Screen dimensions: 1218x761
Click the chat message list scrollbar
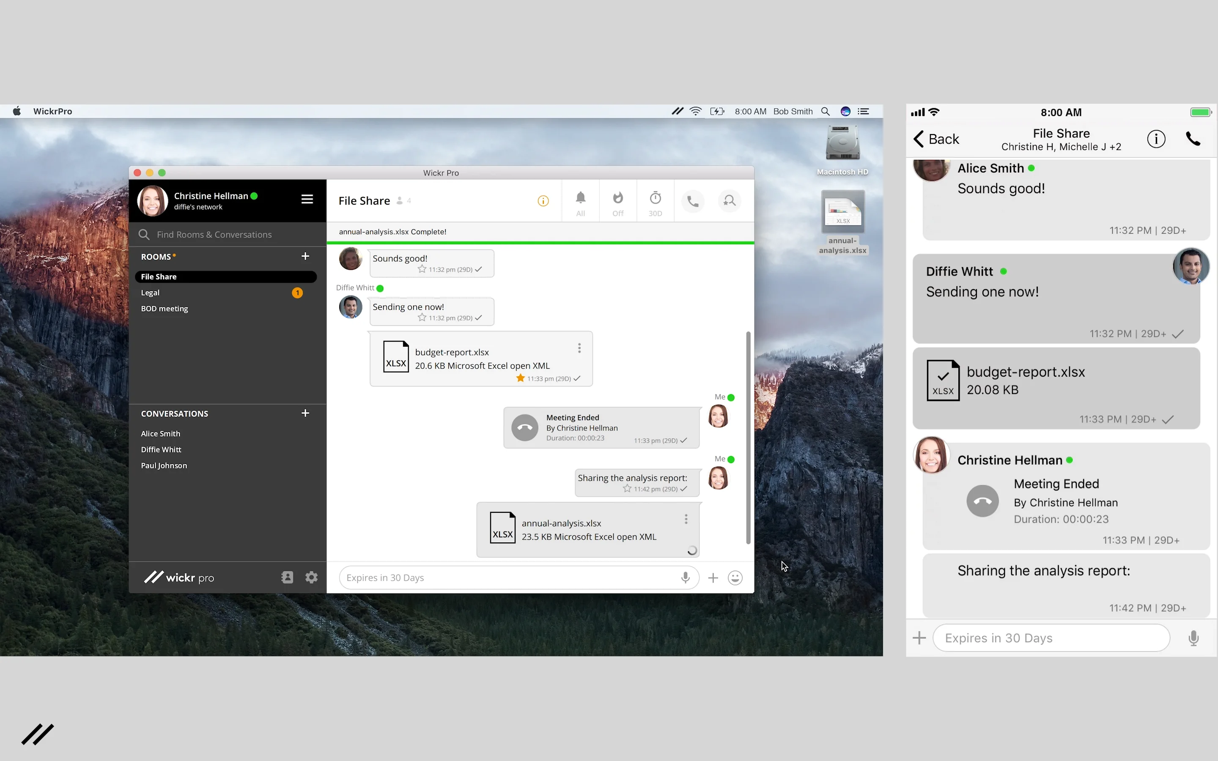[x=749, y=438]
